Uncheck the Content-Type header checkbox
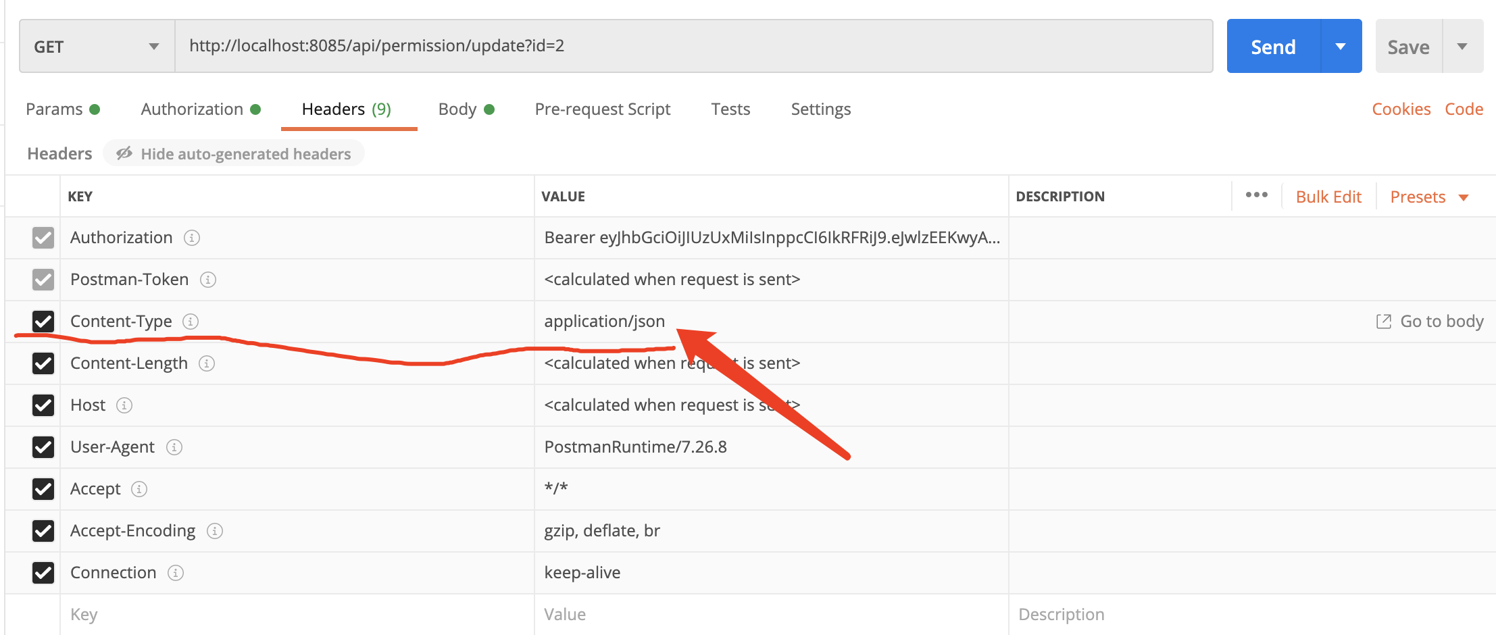This screenshot has width=1496, height=635. (x=43, y=322)
